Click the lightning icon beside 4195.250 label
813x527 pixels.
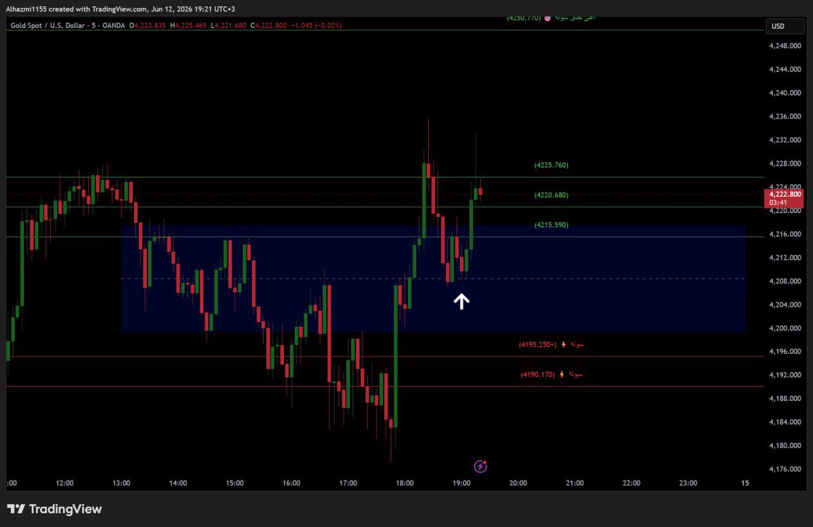pyautogui.click(x=564, y=344)
